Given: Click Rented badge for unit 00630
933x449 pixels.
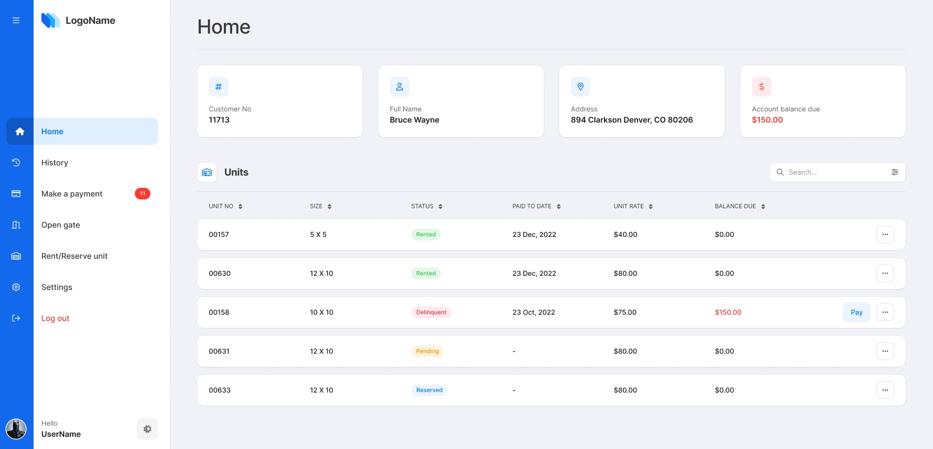Looking at the screenshot, I should coord(426,273).
